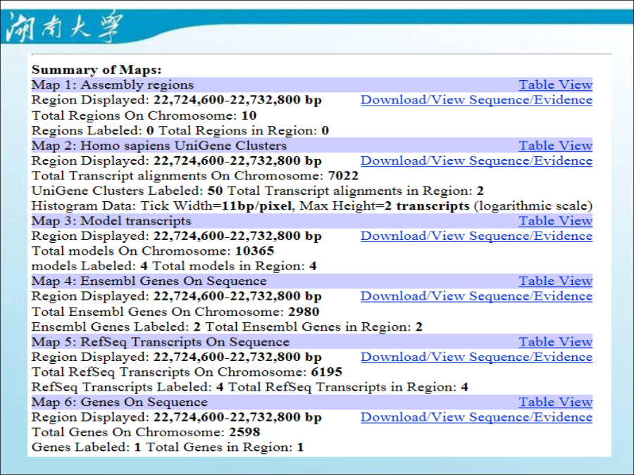Open Table View for Map 5 RefSeq Transcripts
The height and width of the screenshot is (475, 634).
point(556,342)
